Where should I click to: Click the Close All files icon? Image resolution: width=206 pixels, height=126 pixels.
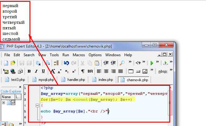pyautogui.click(x=47, y=63)
